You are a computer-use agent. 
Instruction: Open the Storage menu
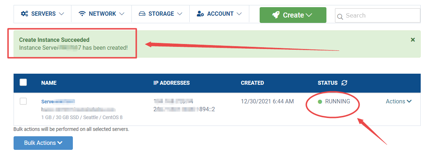tap(160, 14)
